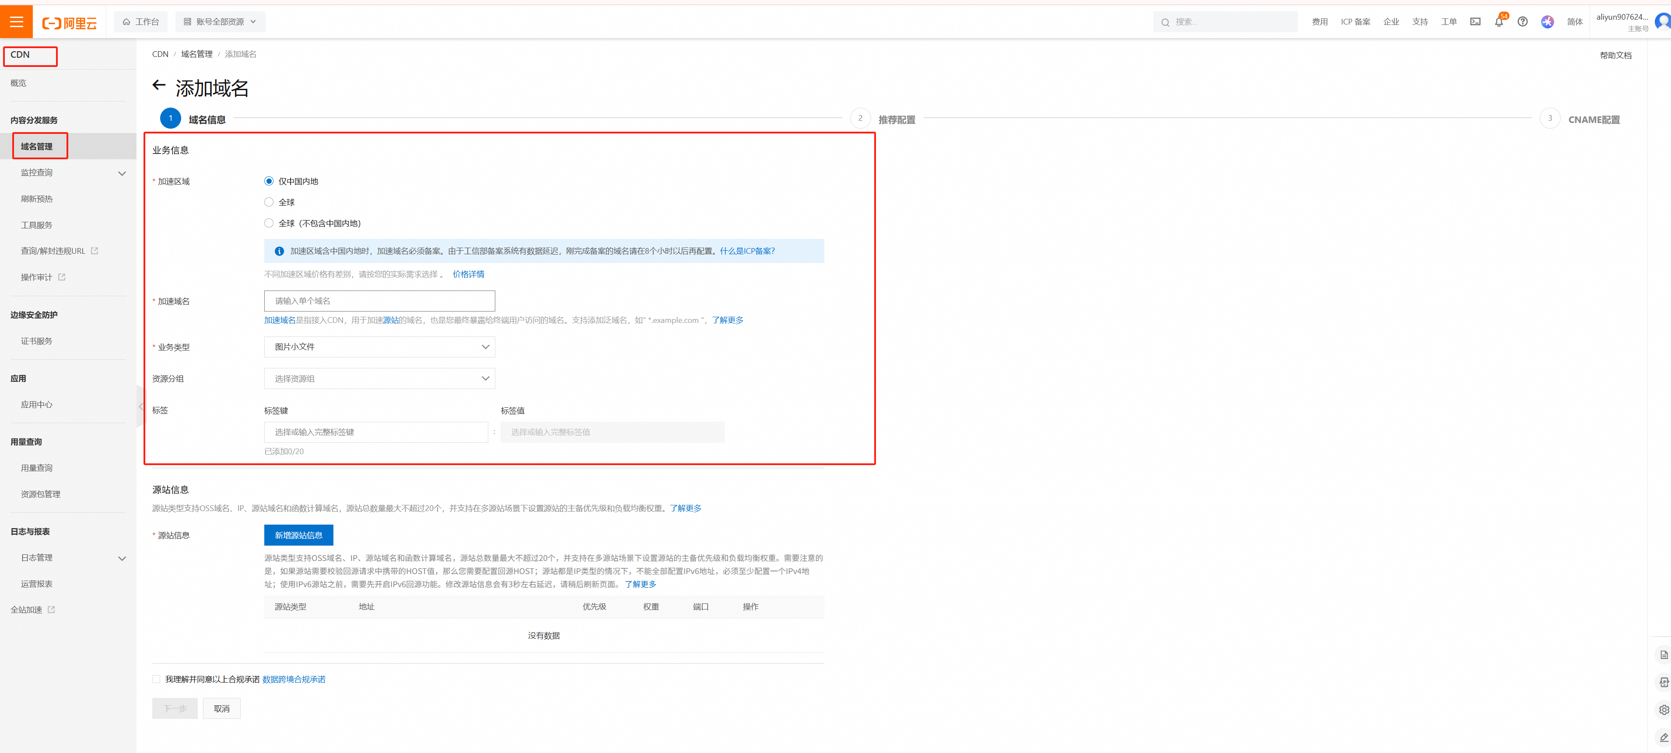Click the help question mark icon
This screenshot has height=753, width=1671.
(x=1523, y=22)
